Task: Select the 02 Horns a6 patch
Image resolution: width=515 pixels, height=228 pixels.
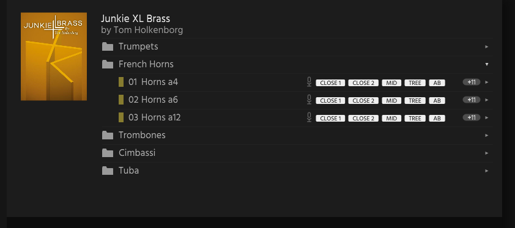Action: click(x=153, y=100)
